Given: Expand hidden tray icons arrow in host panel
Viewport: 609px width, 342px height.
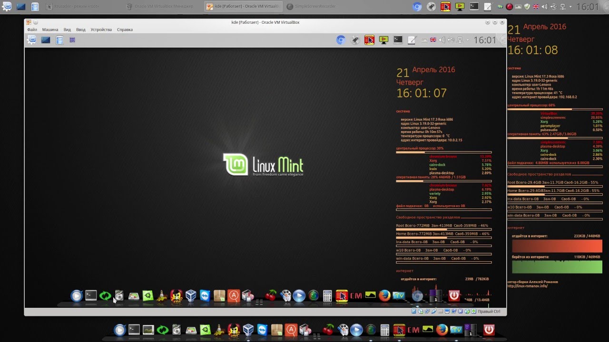Looking at the screenshot, I should 571,7.
